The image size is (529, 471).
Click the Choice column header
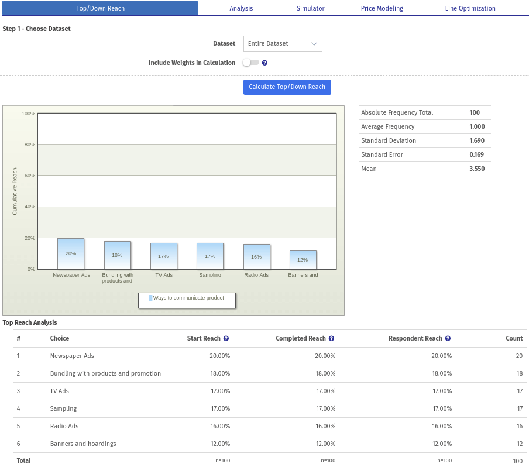(60, 338)
